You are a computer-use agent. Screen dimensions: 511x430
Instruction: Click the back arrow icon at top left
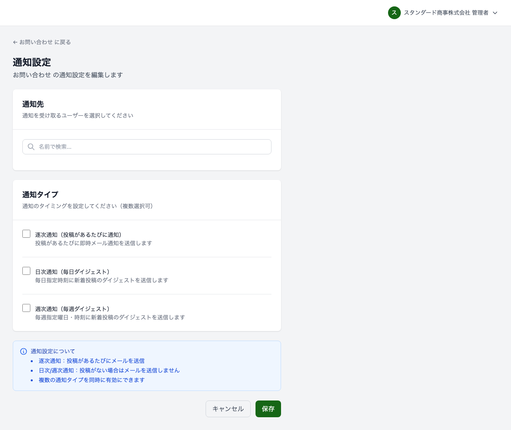[x=15, y=42]
